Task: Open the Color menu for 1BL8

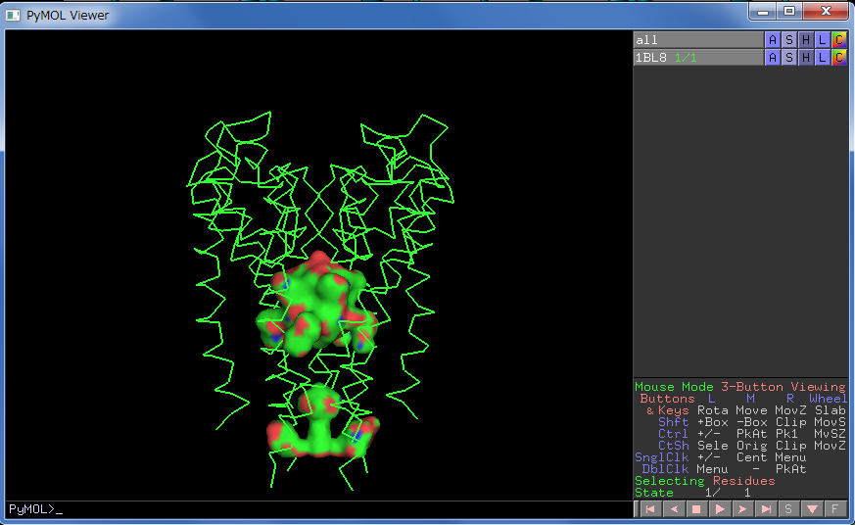Action: [838, 58]
